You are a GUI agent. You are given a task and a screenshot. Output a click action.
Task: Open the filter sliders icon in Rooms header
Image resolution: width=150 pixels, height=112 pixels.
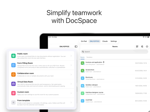(x=142, y=47)
